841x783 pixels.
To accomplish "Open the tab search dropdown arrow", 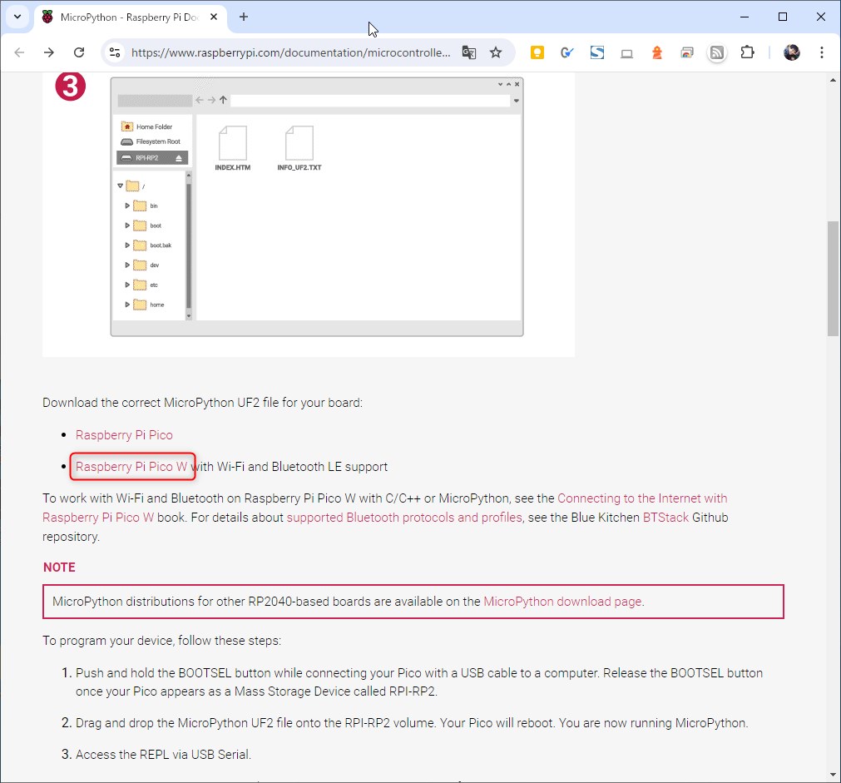I will (x=17, y=17).
